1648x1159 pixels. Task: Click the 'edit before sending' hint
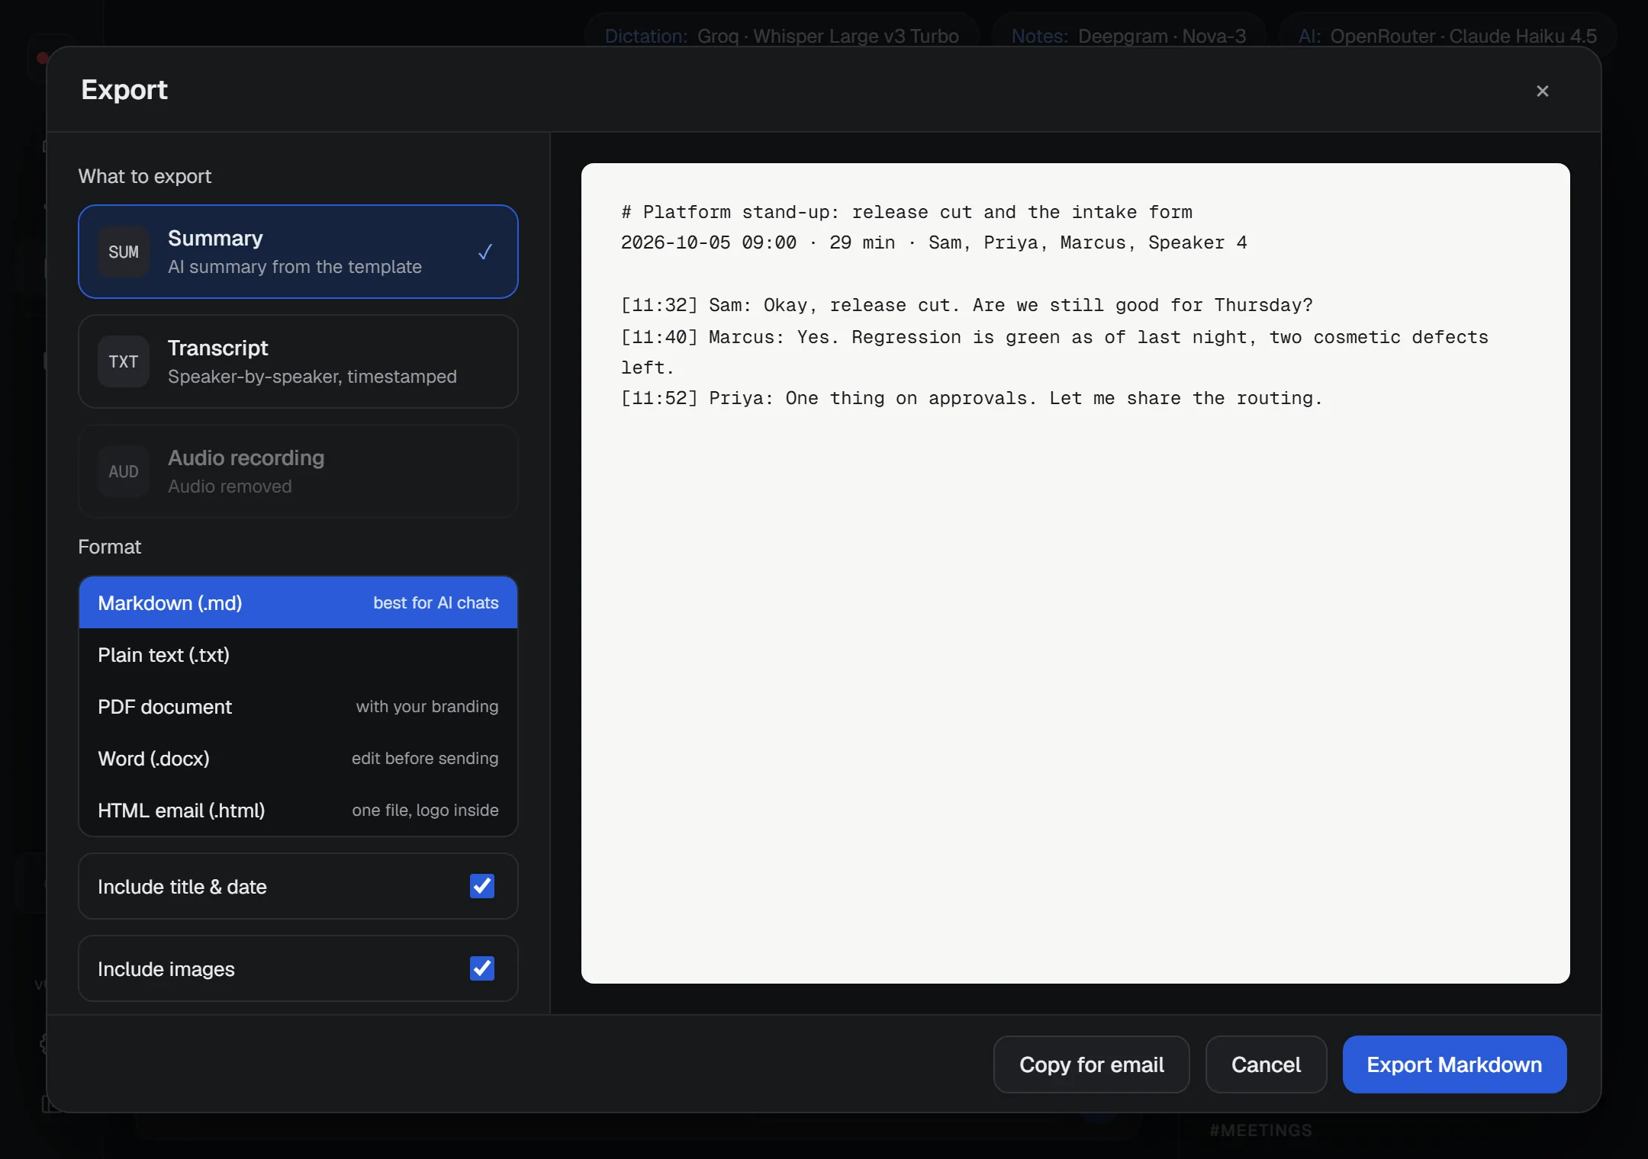tap(425, 758)
